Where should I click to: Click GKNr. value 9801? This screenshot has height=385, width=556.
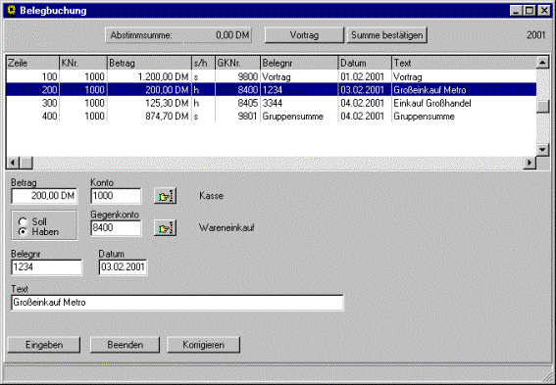coord(248,117)
